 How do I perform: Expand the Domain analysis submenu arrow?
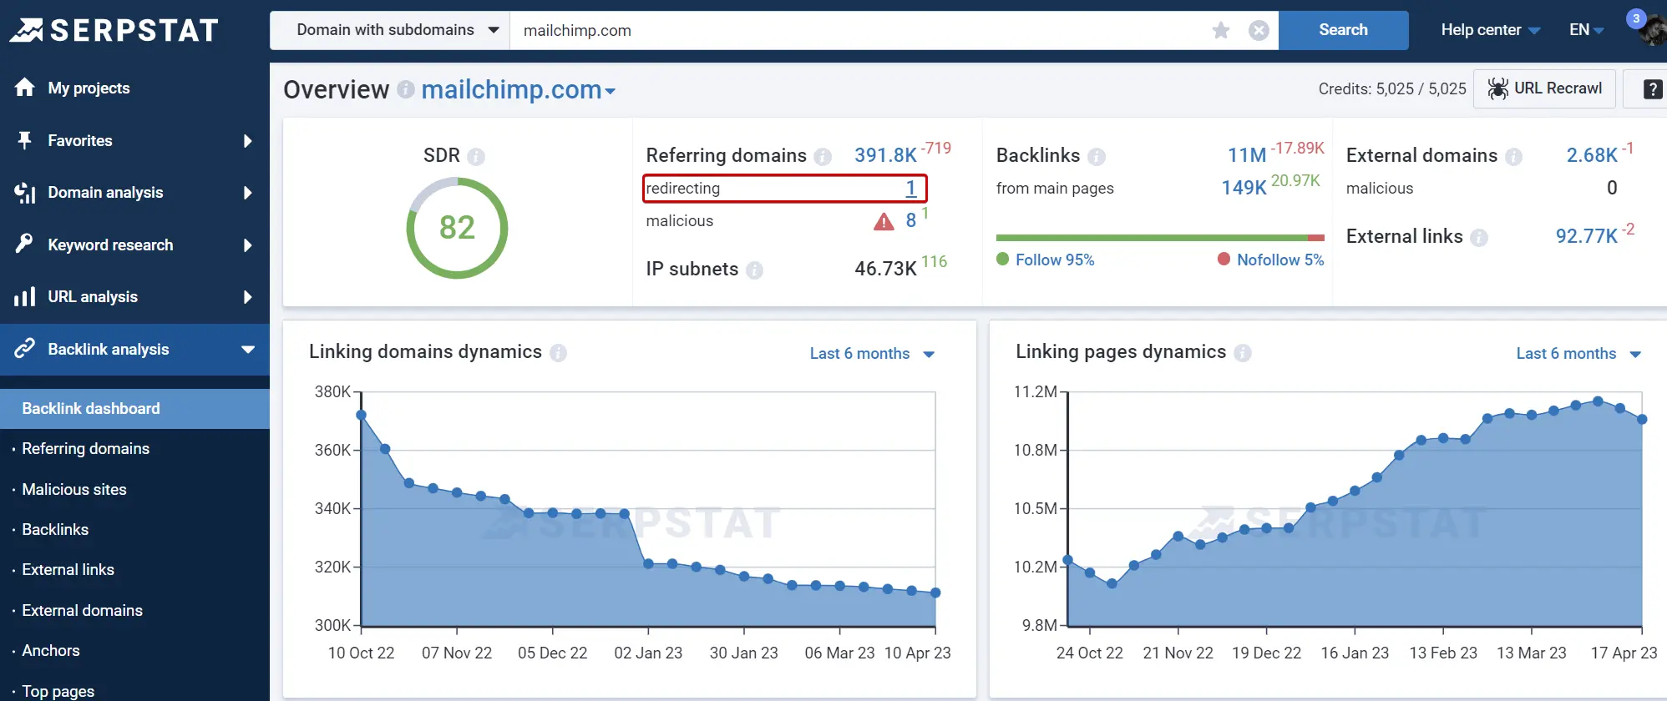click(247, 193)
